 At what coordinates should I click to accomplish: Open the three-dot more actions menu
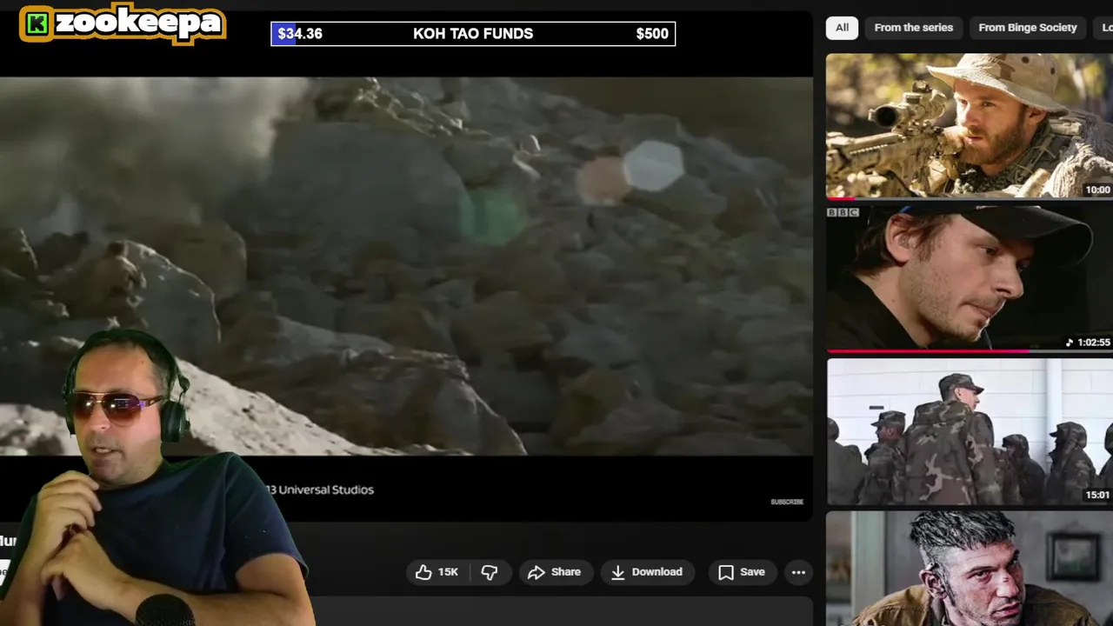pos(798,572)
